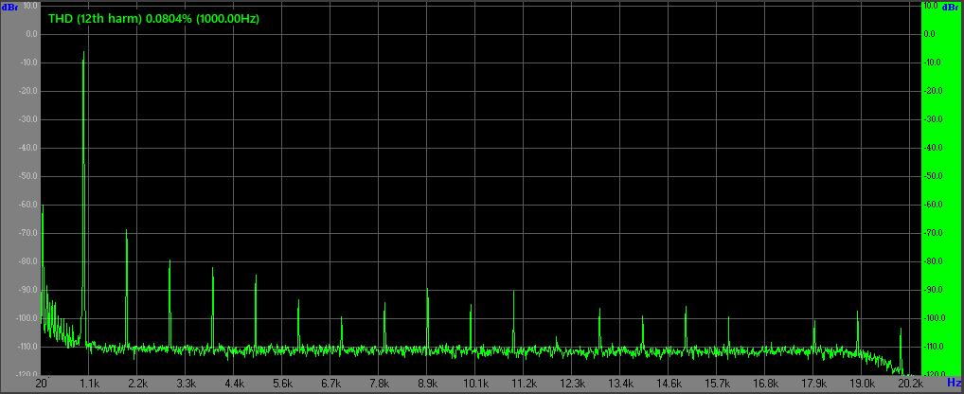Image resolution: width=964 pixels, height=394 pixels.
Task: Click the 5.6k frequency axis label
Action: pyautogui.click(x=282, y=384)
